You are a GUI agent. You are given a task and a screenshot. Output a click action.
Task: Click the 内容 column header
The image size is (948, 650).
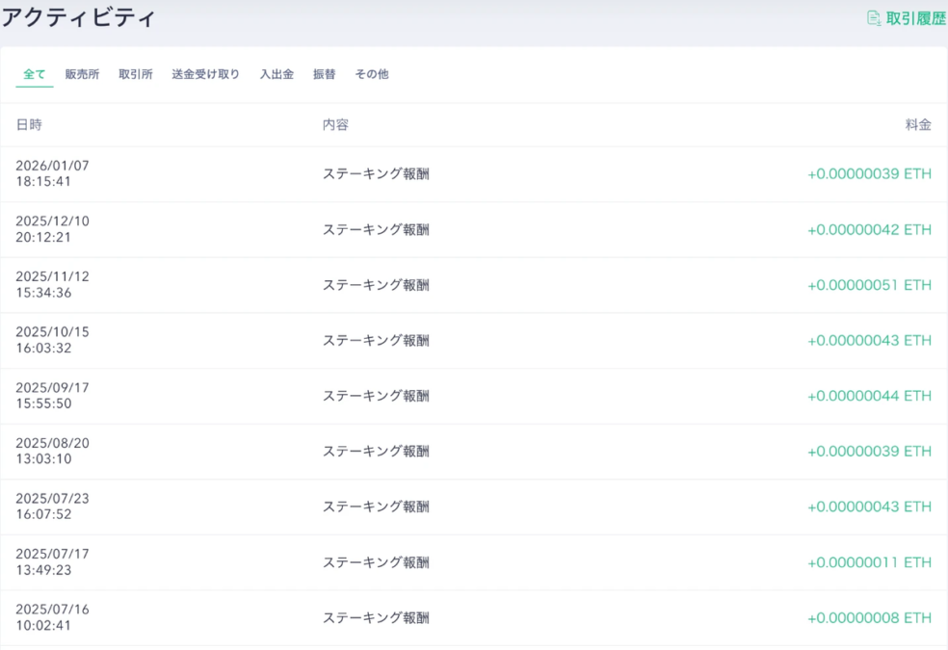(335, 125)
